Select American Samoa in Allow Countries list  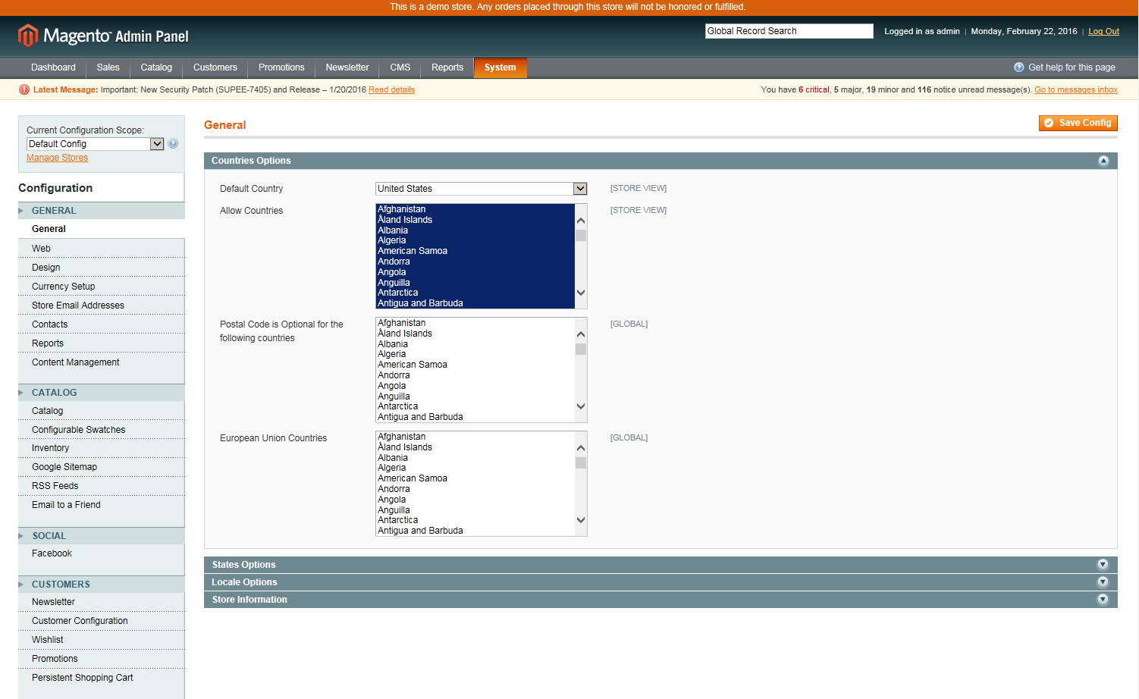475,251
